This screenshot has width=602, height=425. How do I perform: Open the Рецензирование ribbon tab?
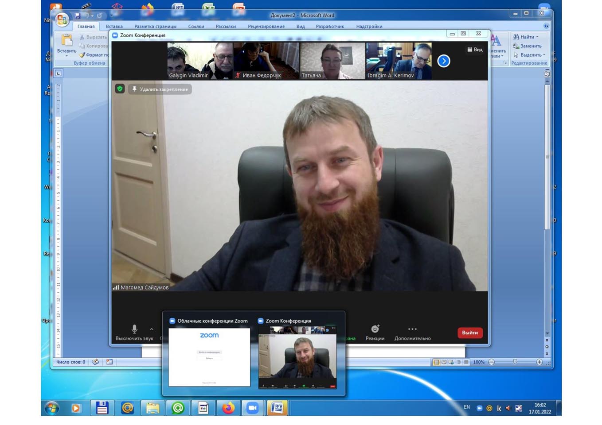(266, 27)
